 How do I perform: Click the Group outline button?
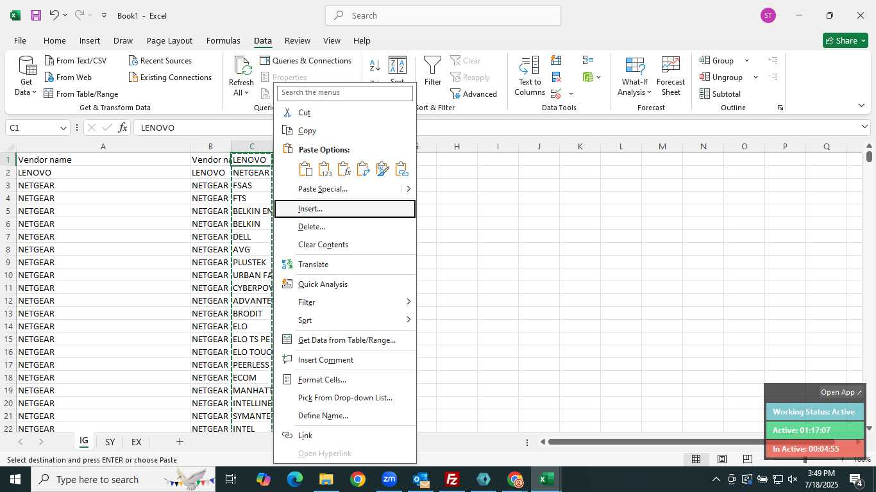[718, 61]
